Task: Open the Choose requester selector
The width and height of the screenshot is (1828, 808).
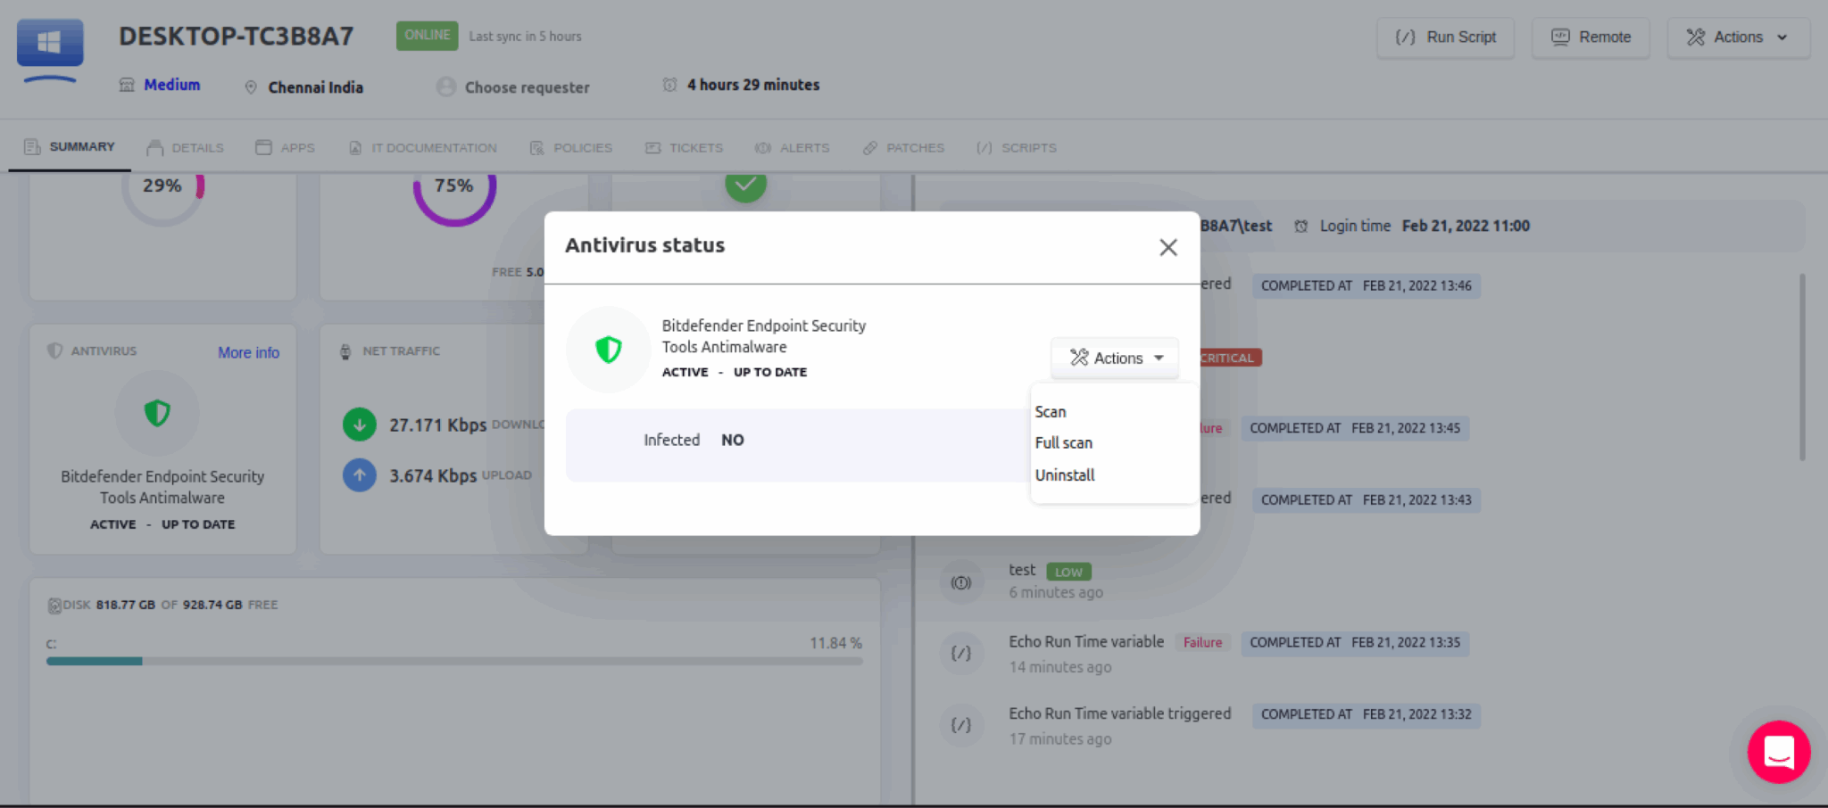Action: click(x=513, y=87)
